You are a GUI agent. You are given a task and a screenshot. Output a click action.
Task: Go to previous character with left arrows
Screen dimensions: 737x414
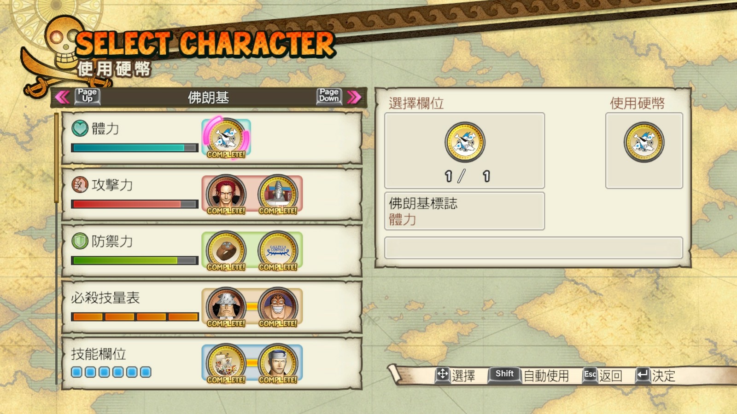point(62,97)
